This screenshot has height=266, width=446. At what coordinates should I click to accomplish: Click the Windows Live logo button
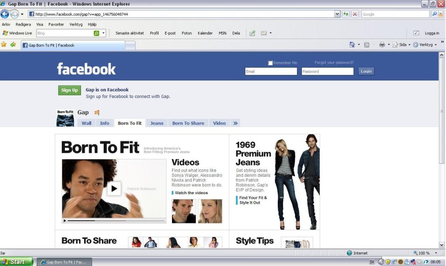[x=17, y=33]
